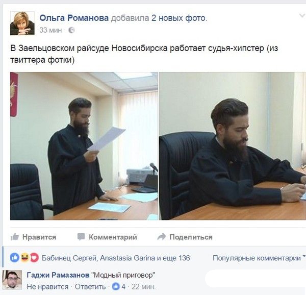Image resolution: width=306 pixels, height=295 pixels.
Task: Click Гаджи Рамазанов commenter avatar
Action: coord(12,280)
